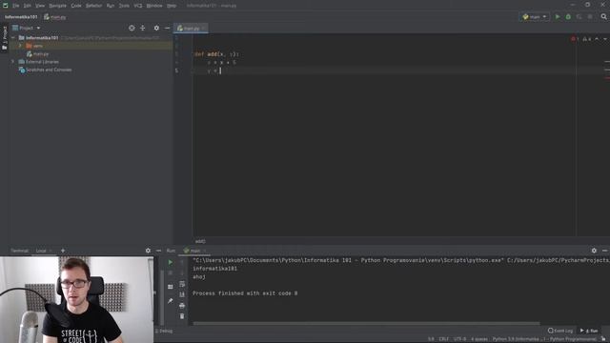Open the Help menu

pos(172,6)
